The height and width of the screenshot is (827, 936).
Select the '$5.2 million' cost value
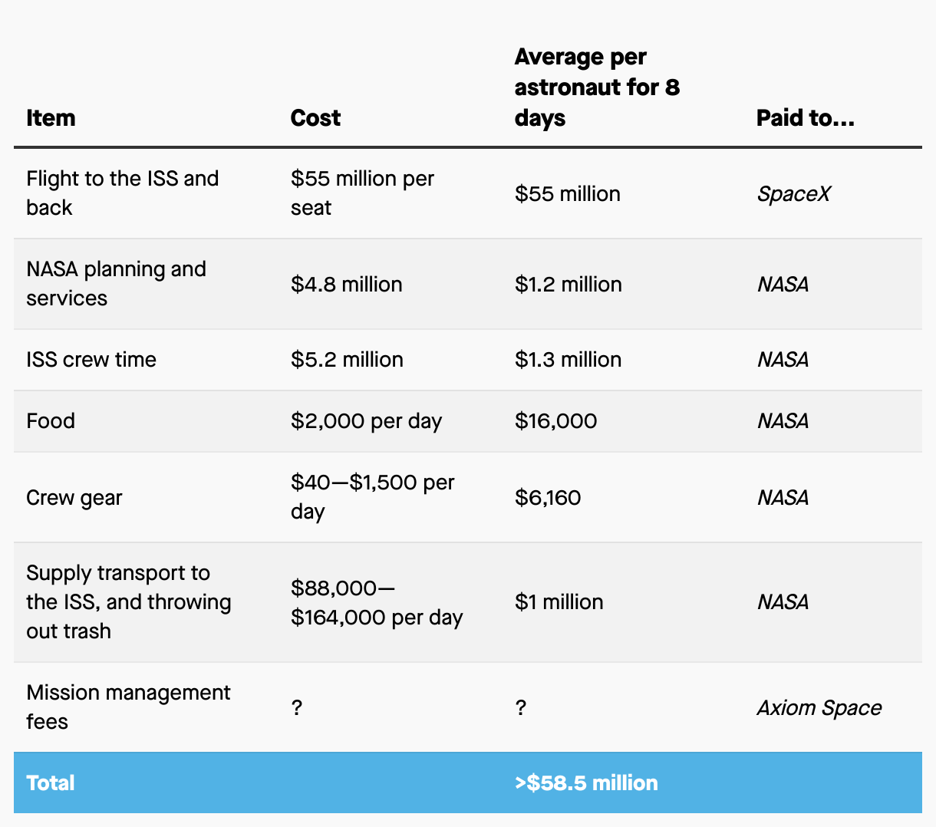(x=347, y=360)
